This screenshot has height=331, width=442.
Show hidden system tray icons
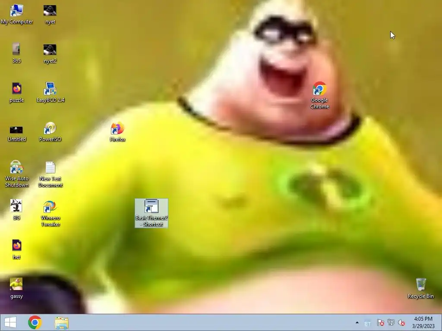[357, 322]
